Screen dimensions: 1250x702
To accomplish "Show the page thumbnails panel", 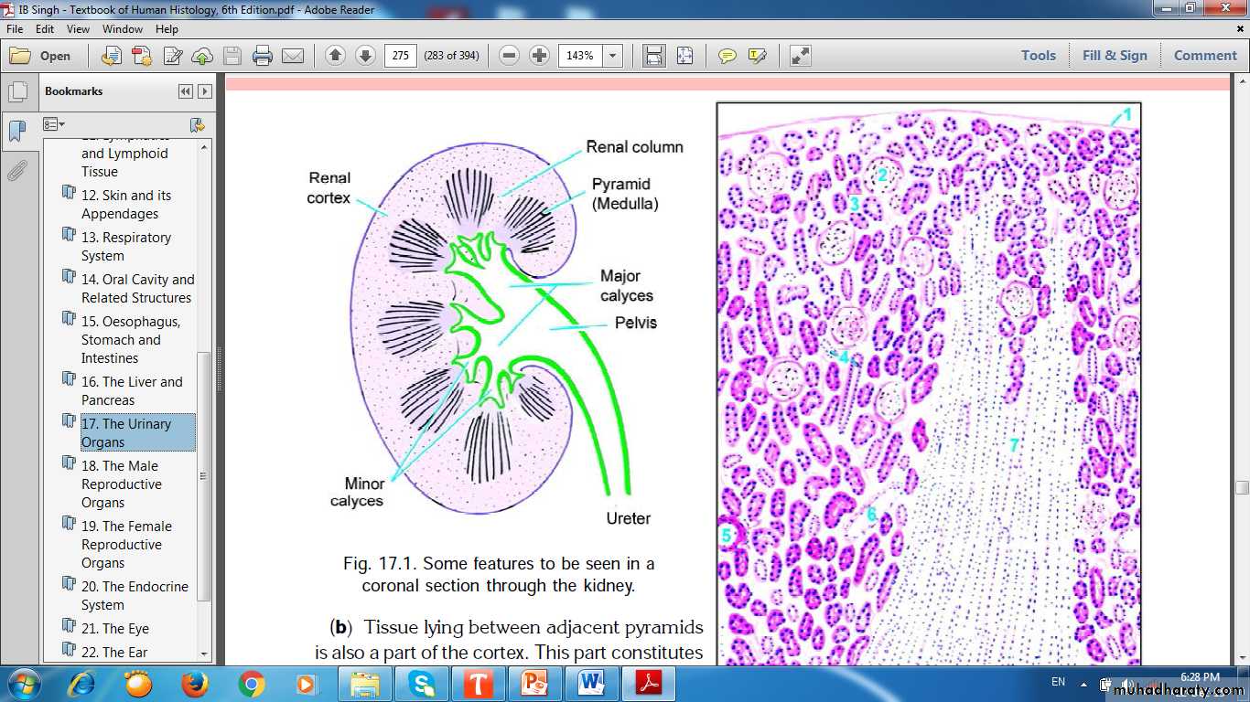I will (x=17, y=92).
